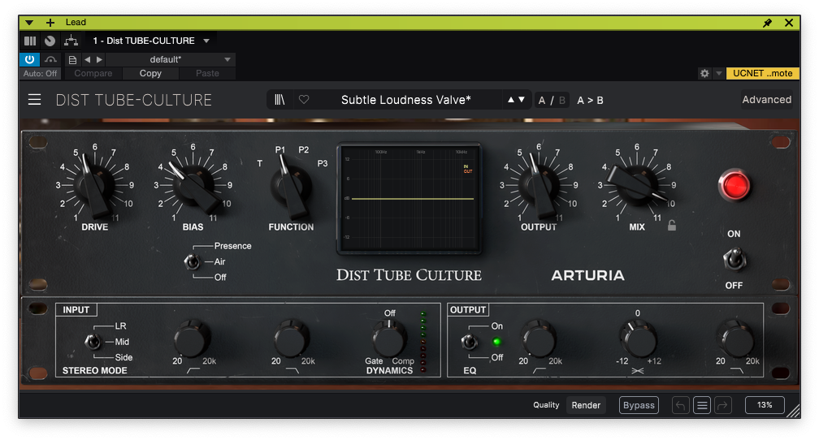Open the channel routing icon
Image resolution: width=819 pixels, height=440 pixels.
tap(71, 41)
